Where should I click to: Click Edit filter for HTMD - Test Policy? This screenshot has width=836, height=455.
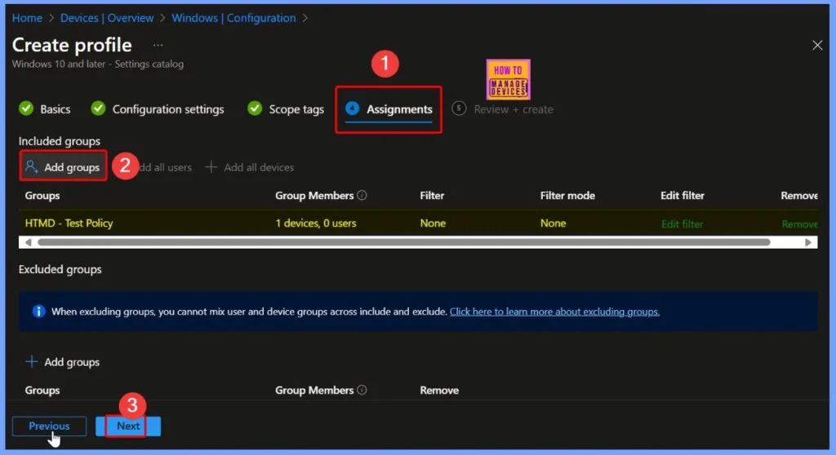[x=682, y=223]
